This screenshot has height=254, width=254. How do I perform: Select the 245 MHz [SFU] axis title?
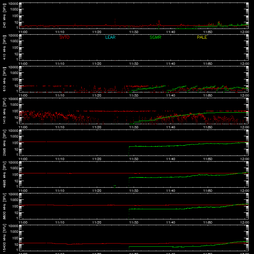pos(4,16)
